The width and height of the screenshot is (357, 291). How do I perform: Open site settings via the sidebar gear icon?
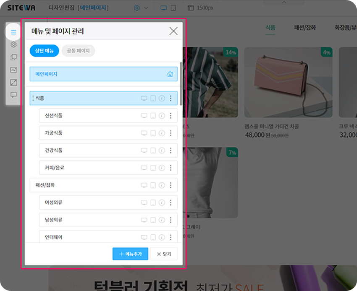pyautogui.click(x=13, y=44)
